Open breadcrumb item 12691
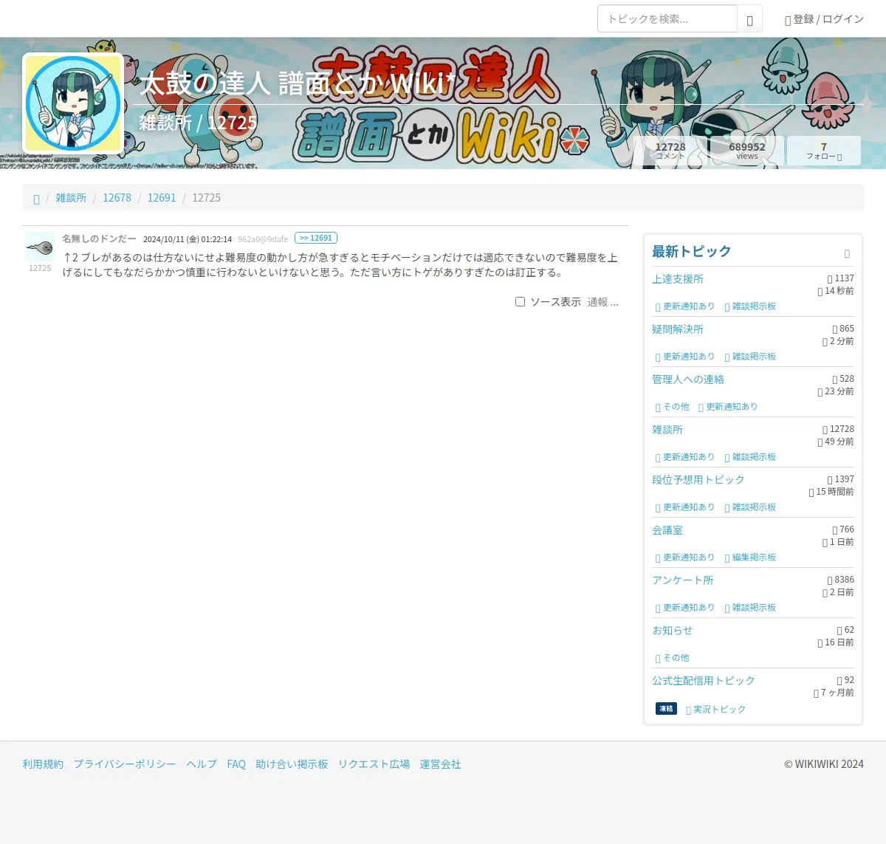886x844 pixels. coord(162,198)
